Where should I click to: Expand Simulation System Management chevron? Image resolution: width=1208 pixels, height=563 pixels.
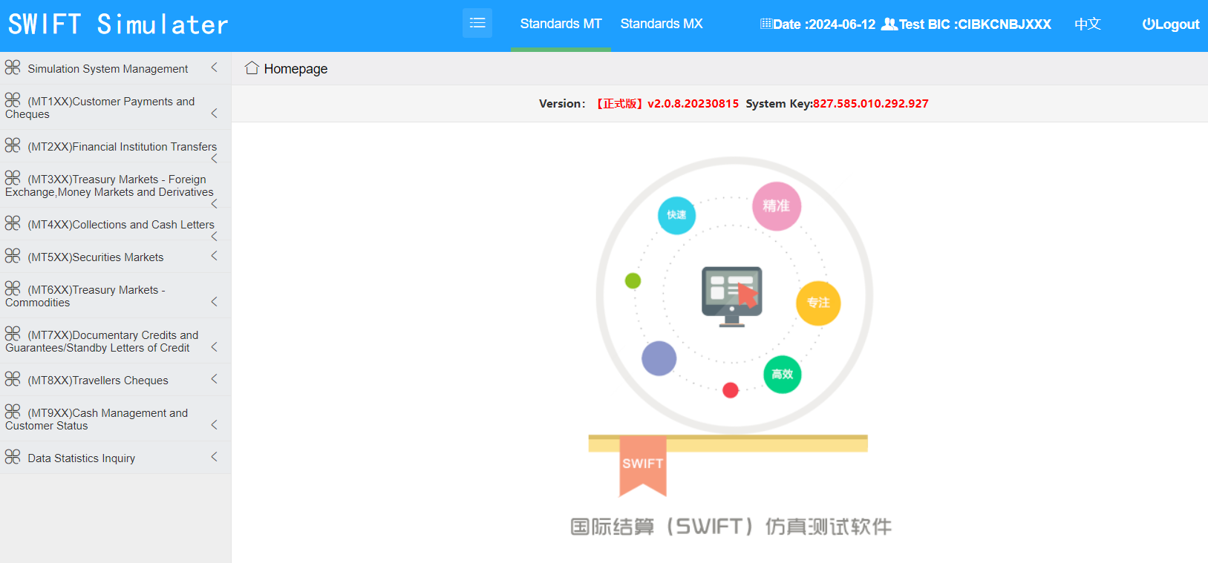coord(214,68)
